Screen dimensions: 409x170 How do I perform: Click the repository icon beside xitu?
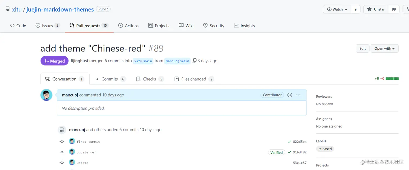click(8, 9)
